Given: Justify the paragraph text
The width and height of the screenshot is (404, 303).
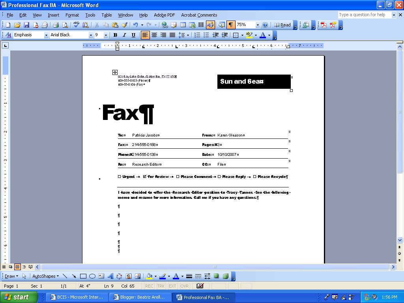Looking at the screenshot, I should 172,35.
